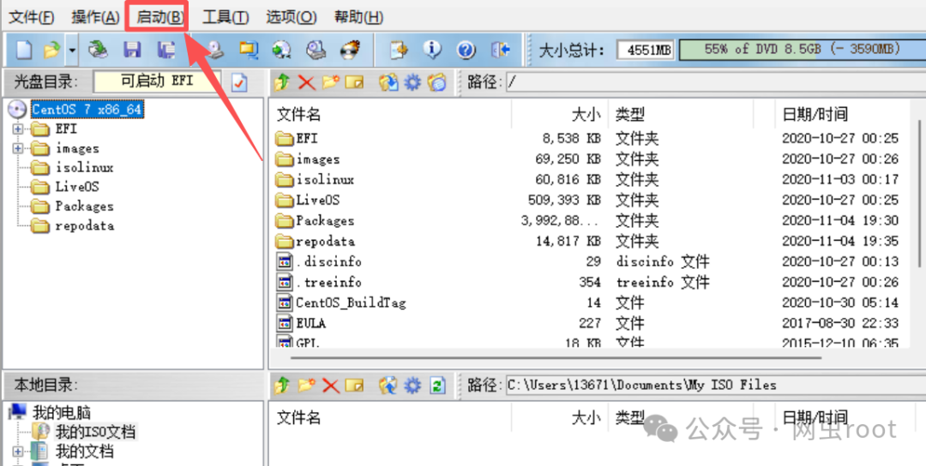Click the blue question-mark Help icon

[x=466, y=51]
